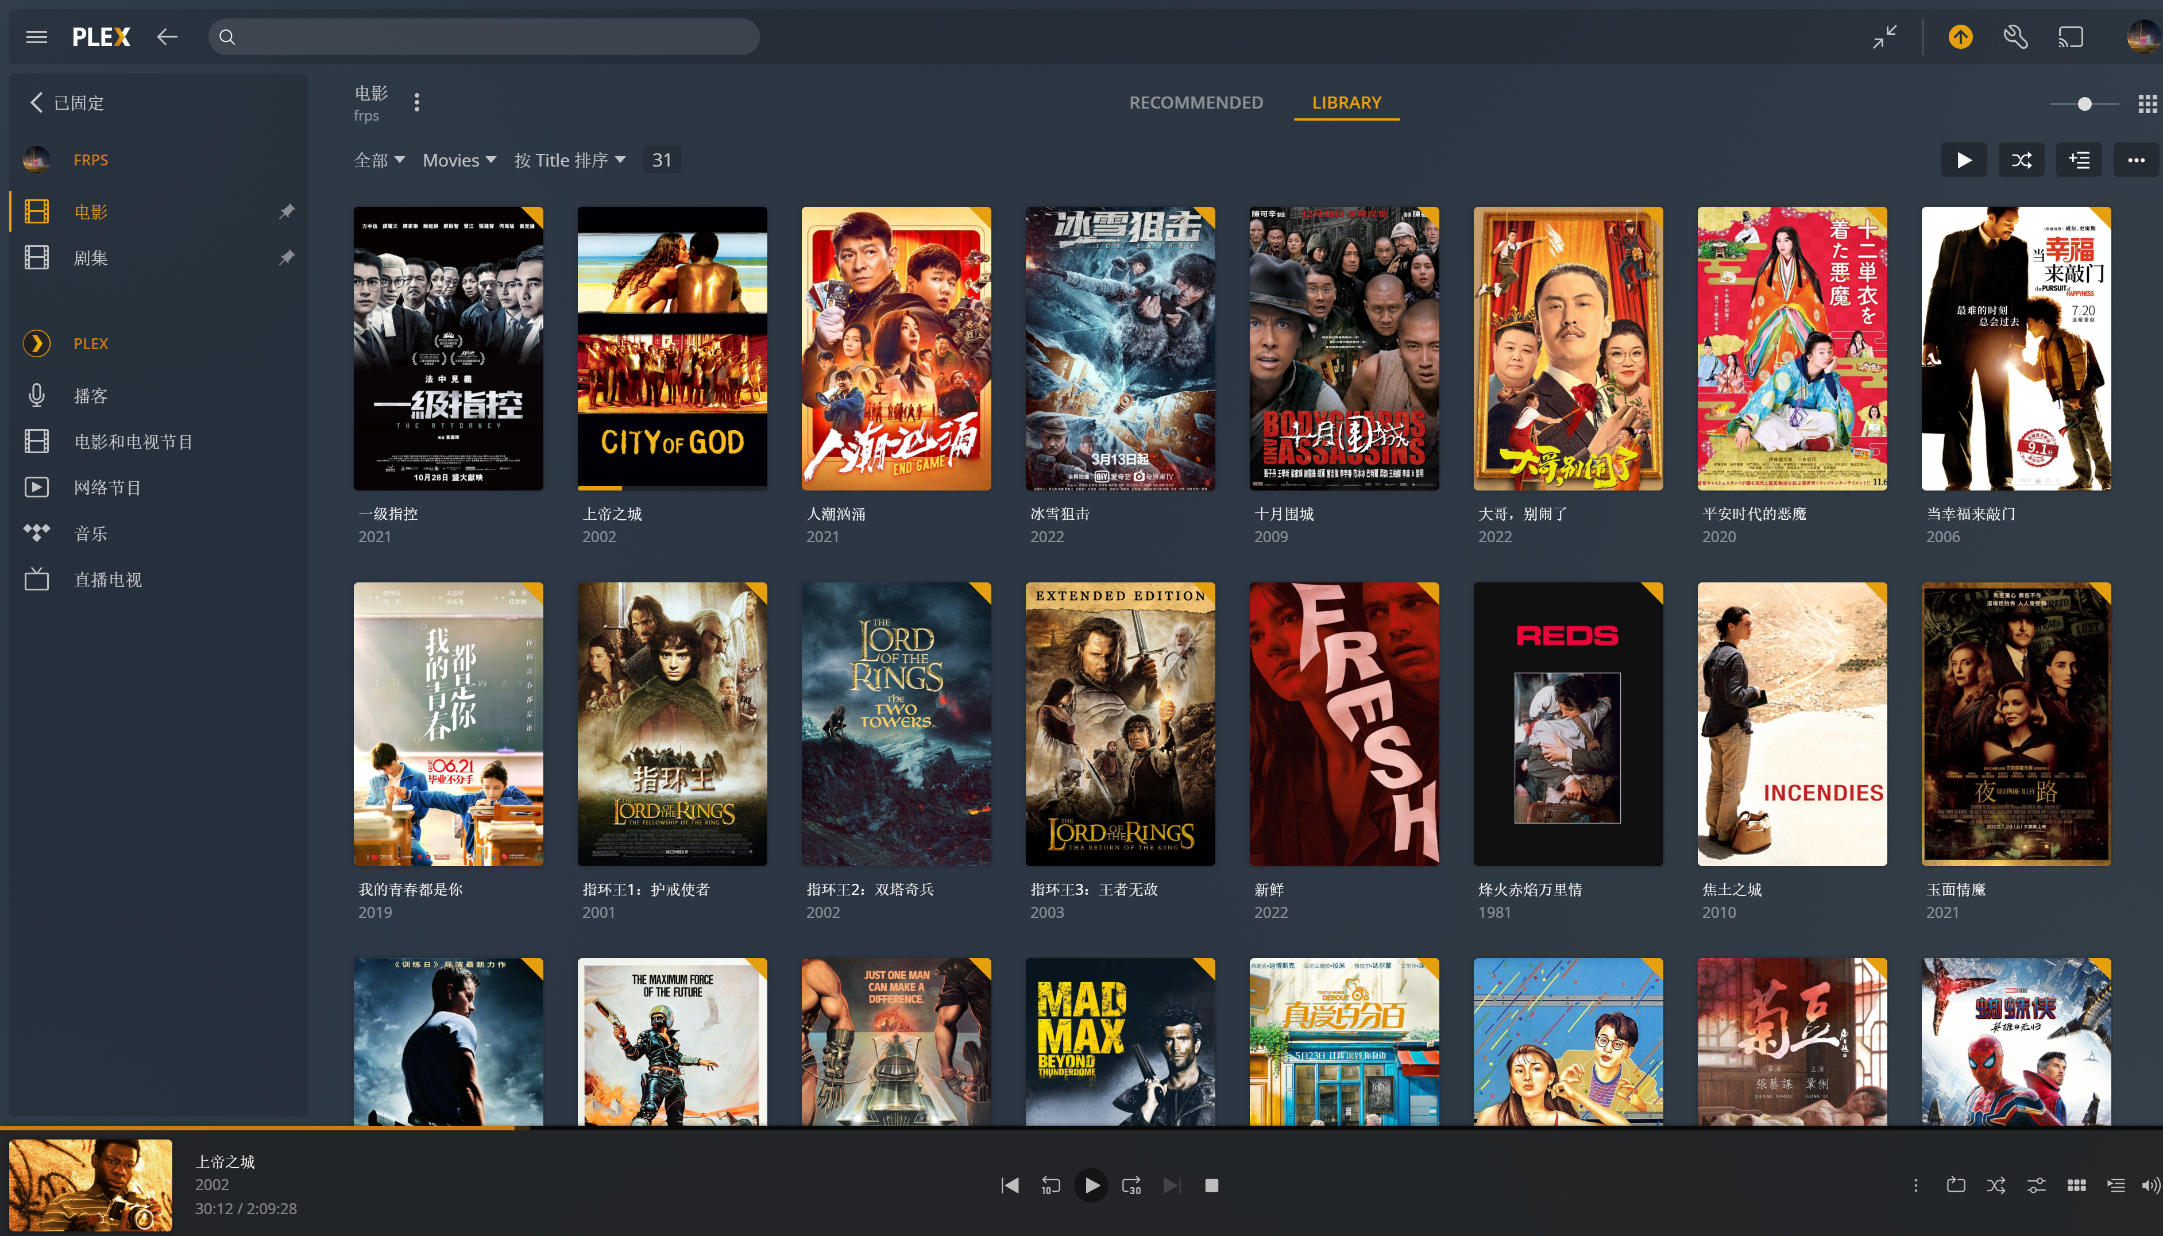
Task: Open the 玉面情魔 Nightmare Alley poster
Action: (2016, 723)
